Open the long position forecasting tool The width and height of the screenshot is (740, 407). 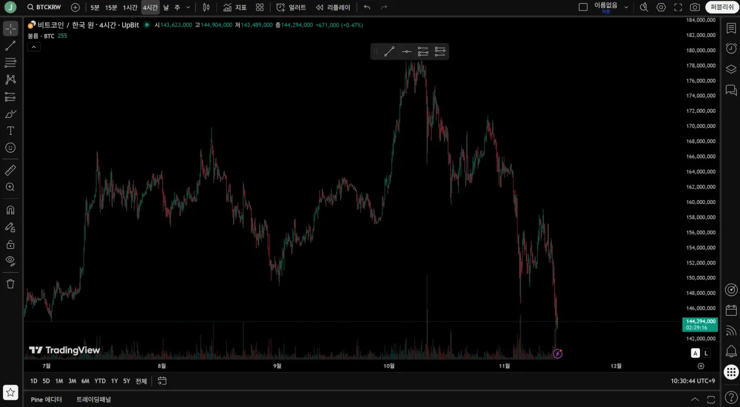(x=10, y=97)
